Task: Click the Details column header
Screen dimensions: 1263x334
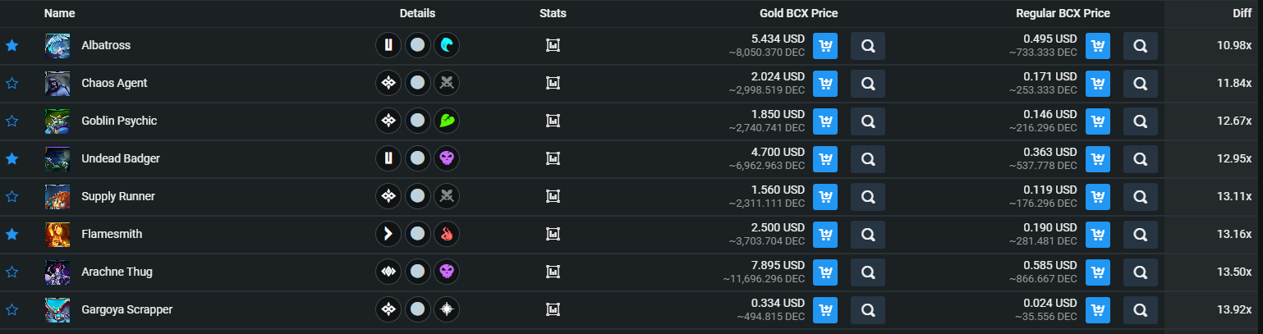Action: [417, 13]
